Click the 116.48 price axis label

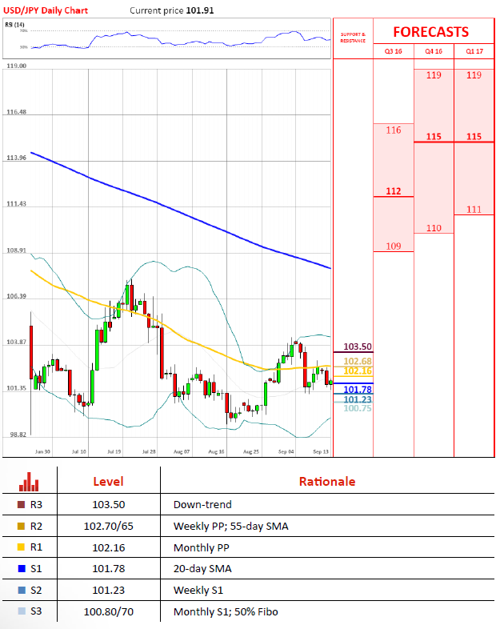(x=17, y=112)
